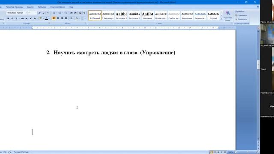Open the Paragraph dialog box launcher

(86, 23)
